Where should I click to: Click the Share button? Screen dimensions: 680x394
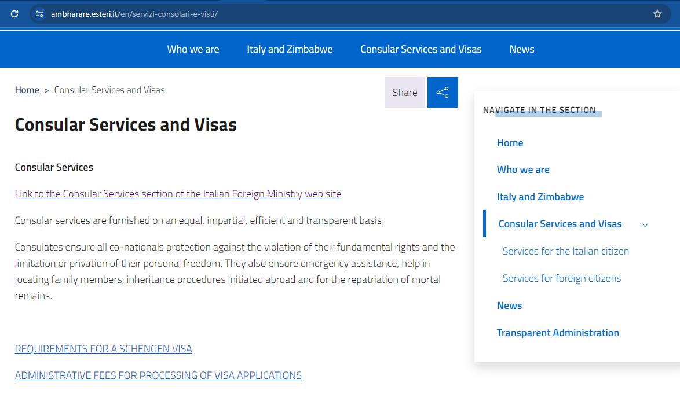tap(405, 92)
